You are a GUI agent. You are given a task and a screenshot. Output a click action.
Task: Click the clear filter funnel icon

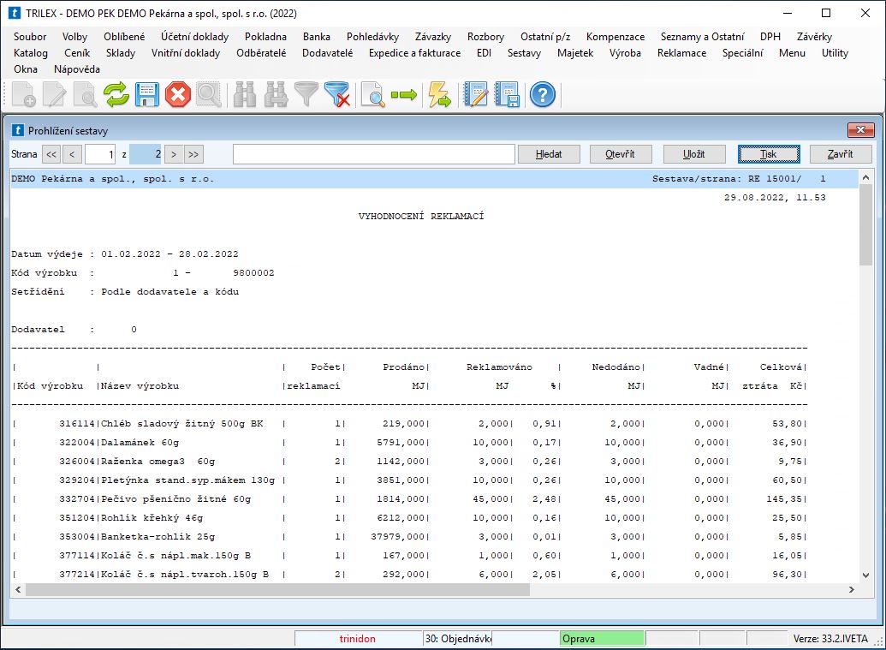[337, 94]
